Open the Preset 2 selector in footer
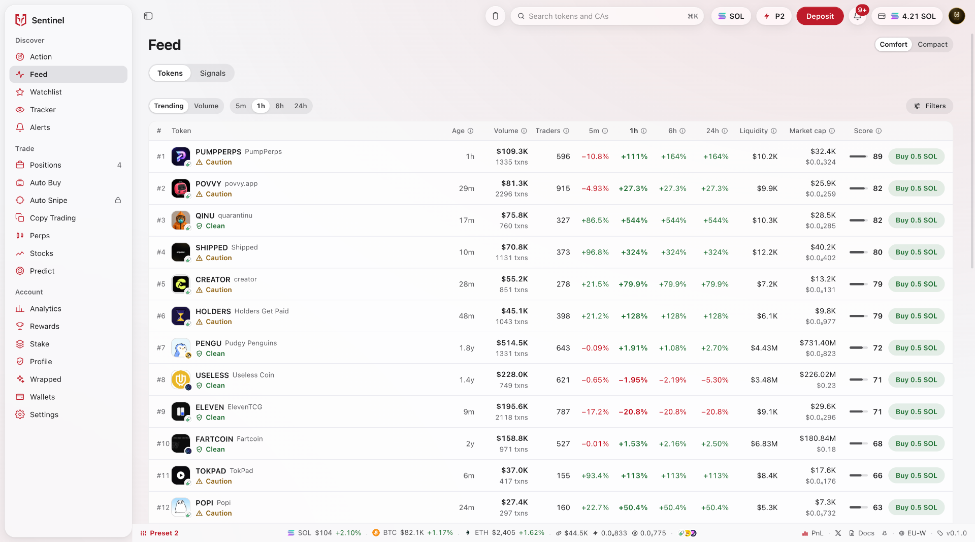This screenshot has height=542, width=975. [159, 533]
